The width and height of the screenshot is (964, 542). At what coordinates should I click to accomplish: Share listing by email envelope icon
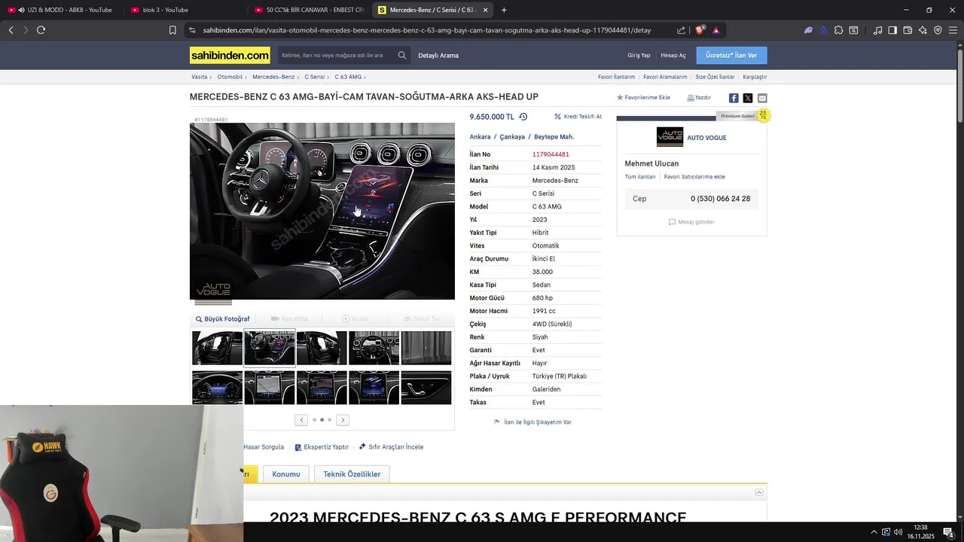tap(762, 98)
